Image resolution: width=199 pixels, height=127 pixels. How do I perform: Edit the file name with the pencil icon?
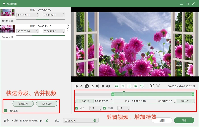click(x=47, y=120)
